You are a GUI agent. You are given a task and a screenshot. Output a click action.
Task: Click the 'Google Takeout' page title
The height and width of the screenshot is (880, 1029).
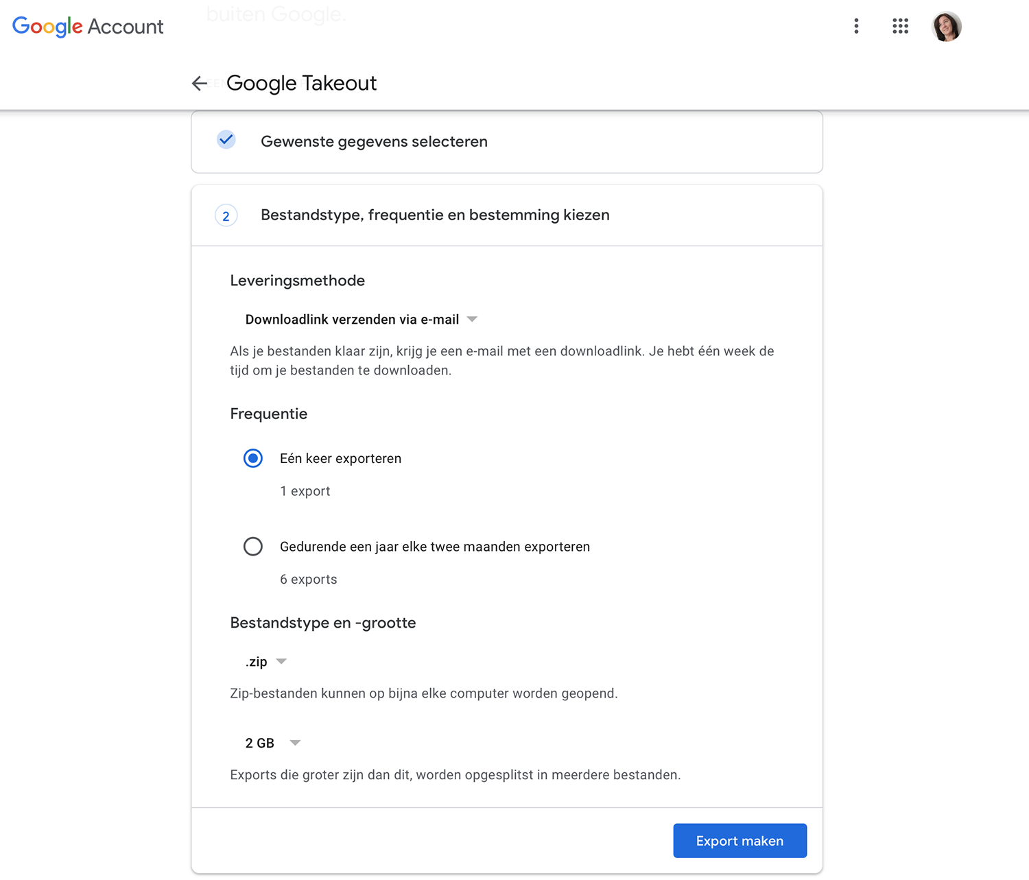tap(301, 83)
